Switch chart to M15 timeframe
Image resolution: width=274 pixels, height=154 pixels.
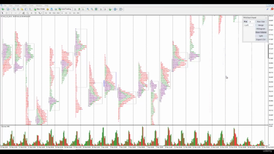[x=54, y=13]
